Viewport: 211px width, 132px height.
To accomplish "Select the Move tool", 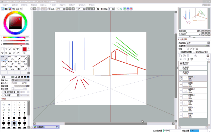I will click(2, 53).
